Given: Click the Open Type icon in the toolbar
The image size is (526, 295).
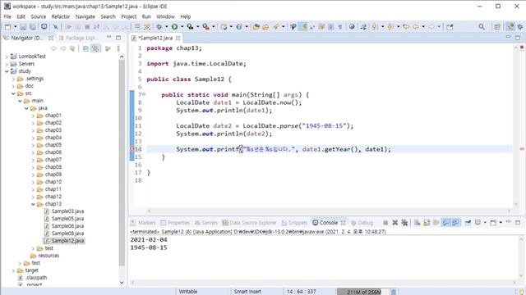Looking at the screenshot, I should 256,27.
